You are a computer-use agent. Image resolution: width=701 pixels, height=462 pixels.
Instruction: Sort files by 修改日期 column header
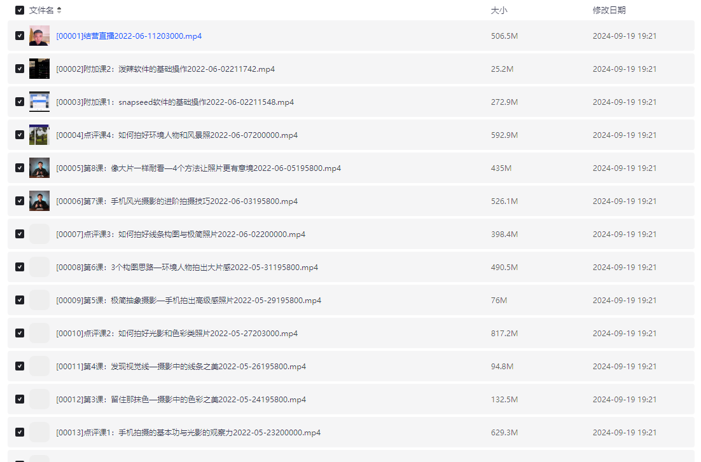point(609,10)
